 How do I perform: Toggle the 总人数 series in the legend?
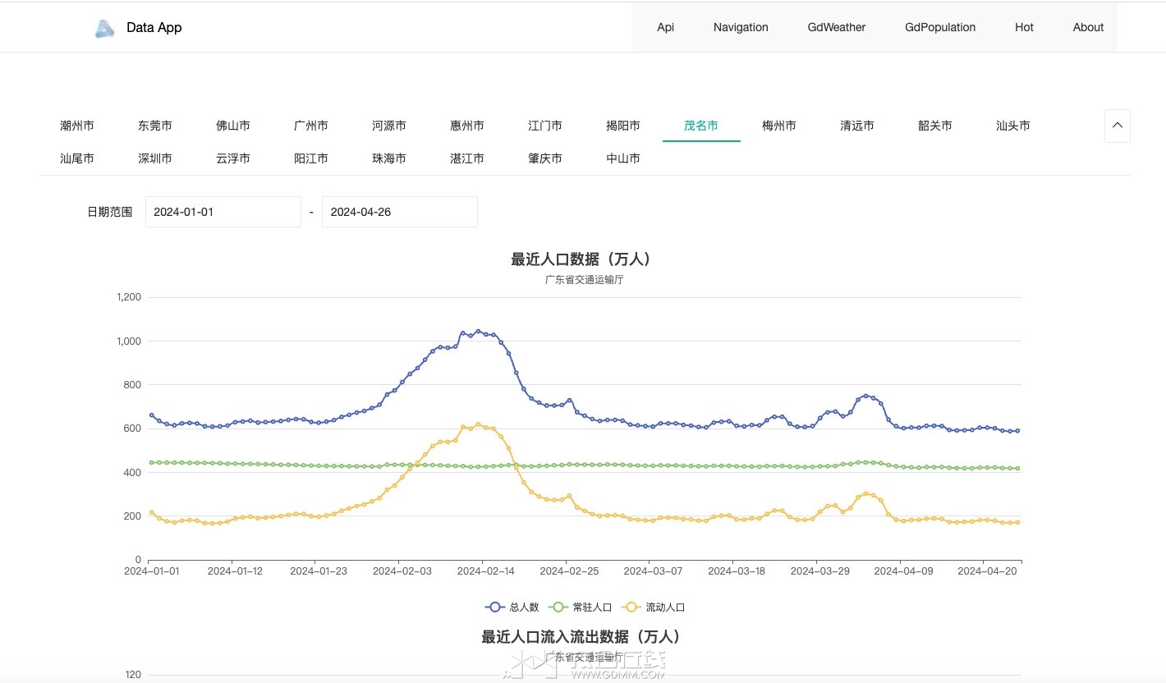pyautogui.click(x=512, y=607)
